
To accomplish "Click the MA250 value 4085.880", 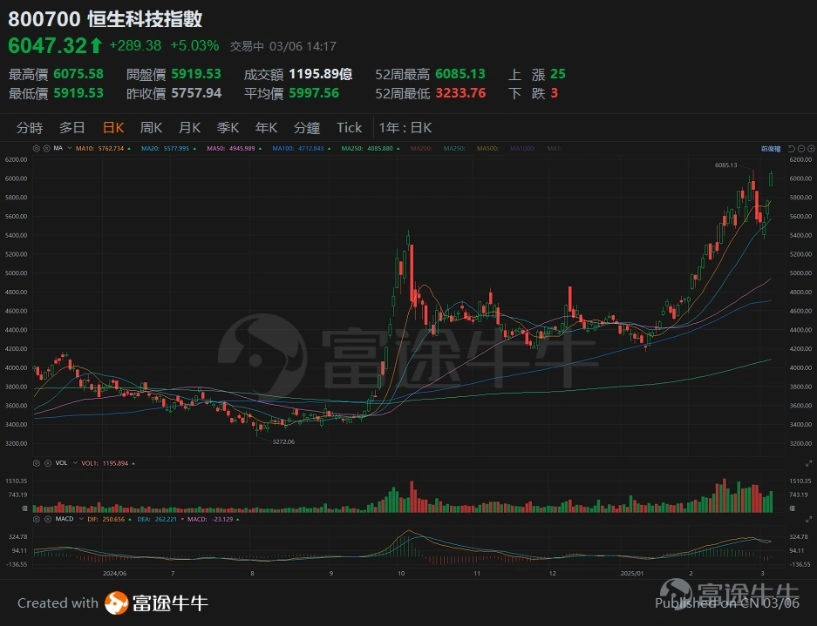I will [380, 149].
